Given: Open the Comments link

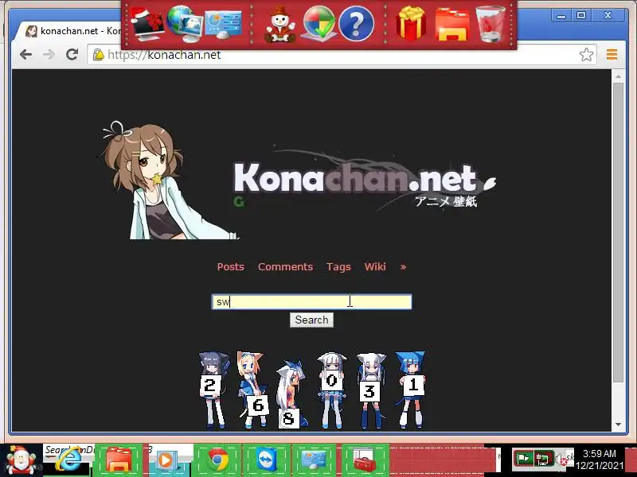Looking at the screenshot, I should click(x=286, y=266).
